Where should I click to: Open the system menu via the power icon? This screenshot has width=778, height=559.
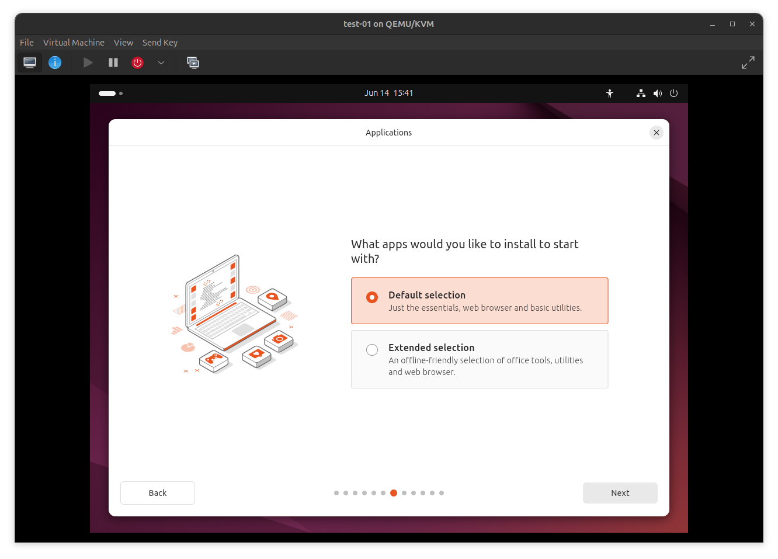click(x=673, y=93)
